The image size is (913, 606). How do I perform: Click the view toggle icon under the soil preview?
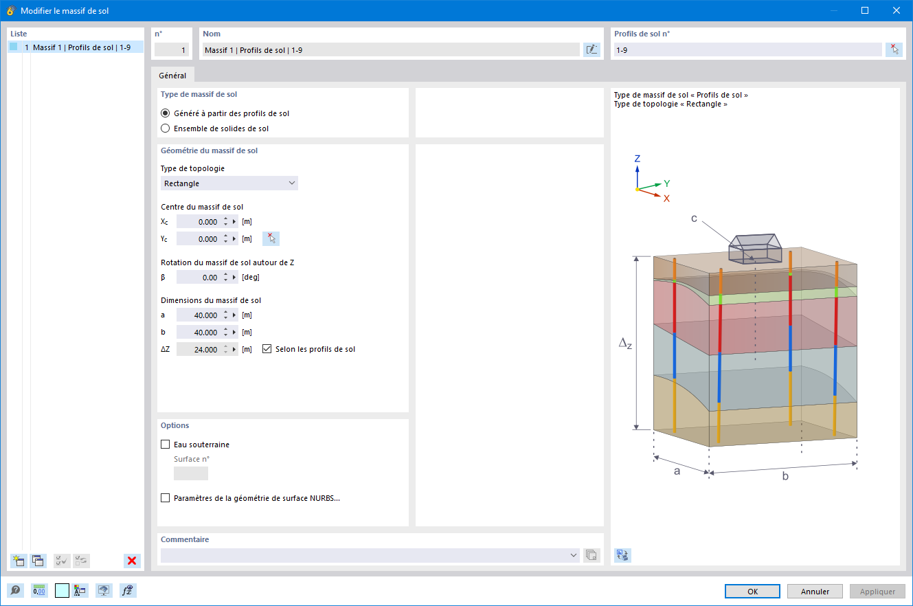[622, 555]
